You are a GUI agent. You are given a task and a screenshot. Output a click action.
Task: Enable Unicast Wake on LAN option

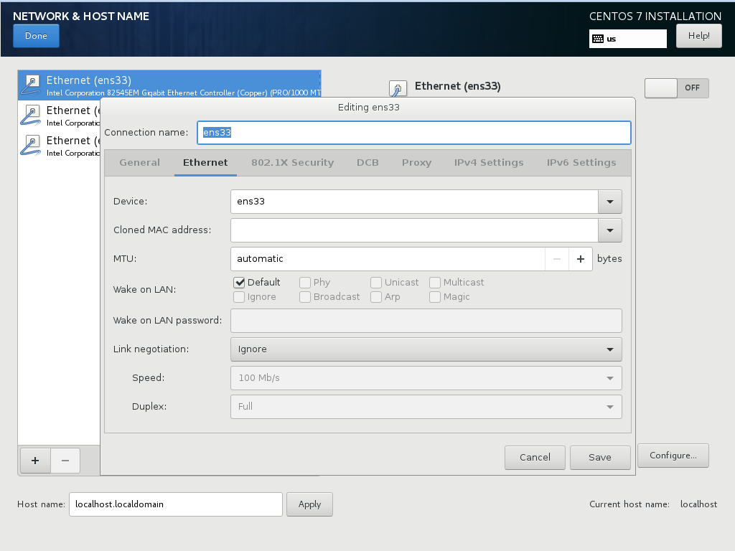(x=376, y=283)
